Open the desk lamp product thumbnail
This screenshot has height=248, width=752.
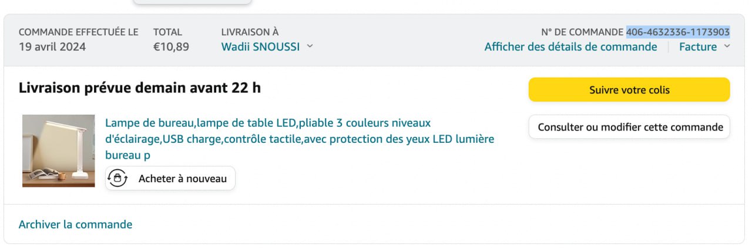pos(58,151)
